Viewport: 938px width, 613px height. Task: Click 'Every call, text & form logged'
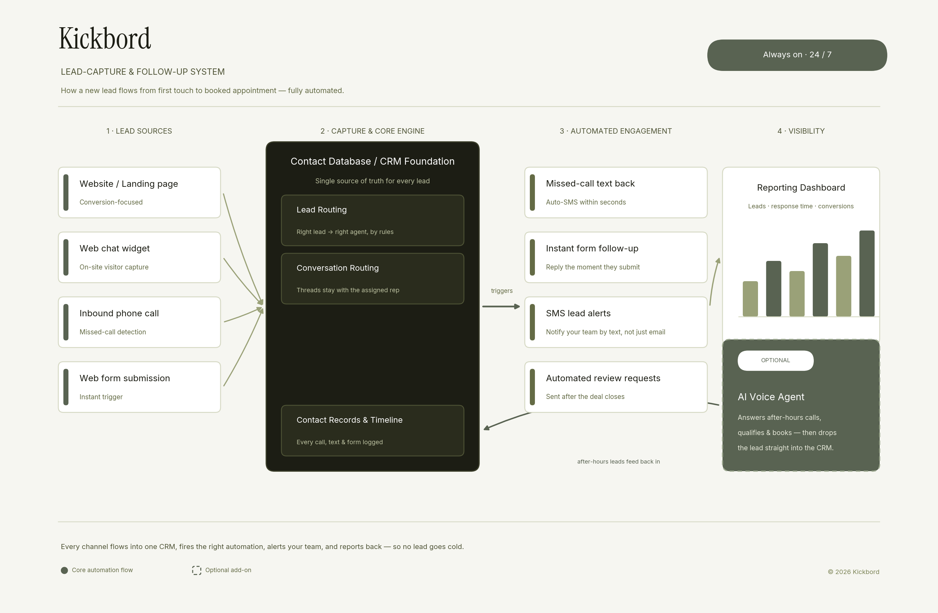click(339, 442)
